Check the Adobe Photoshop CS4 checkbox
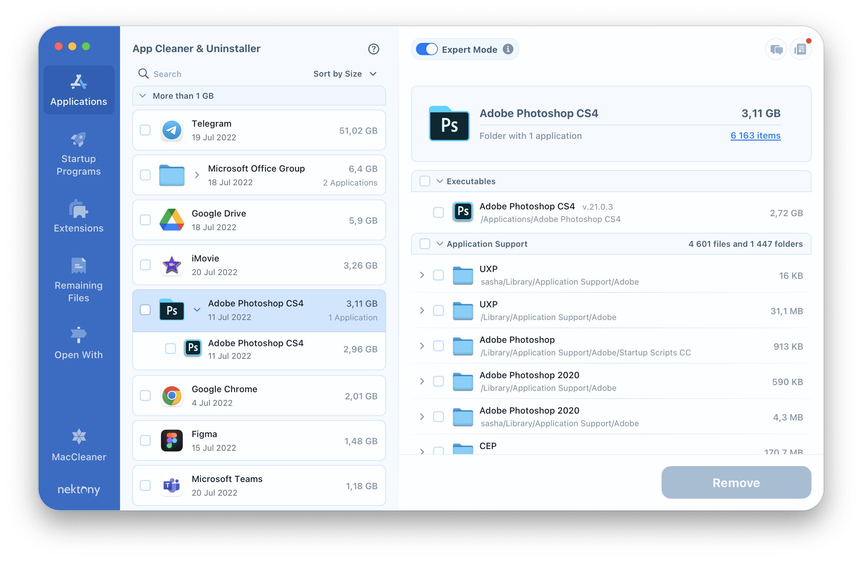This screenshot has width=862, height=561. point(145,310)
